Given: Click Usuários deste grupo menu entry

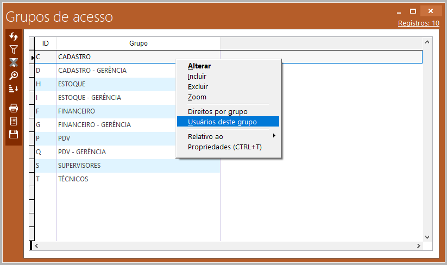Looking at the screenshot, I should [x=222, y=122].
